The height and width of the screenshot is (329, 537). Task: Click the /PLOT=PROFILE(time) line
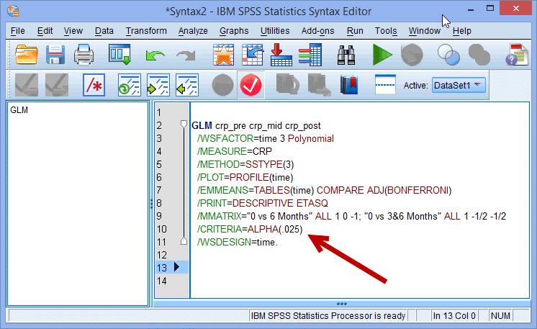coord(245,177)
